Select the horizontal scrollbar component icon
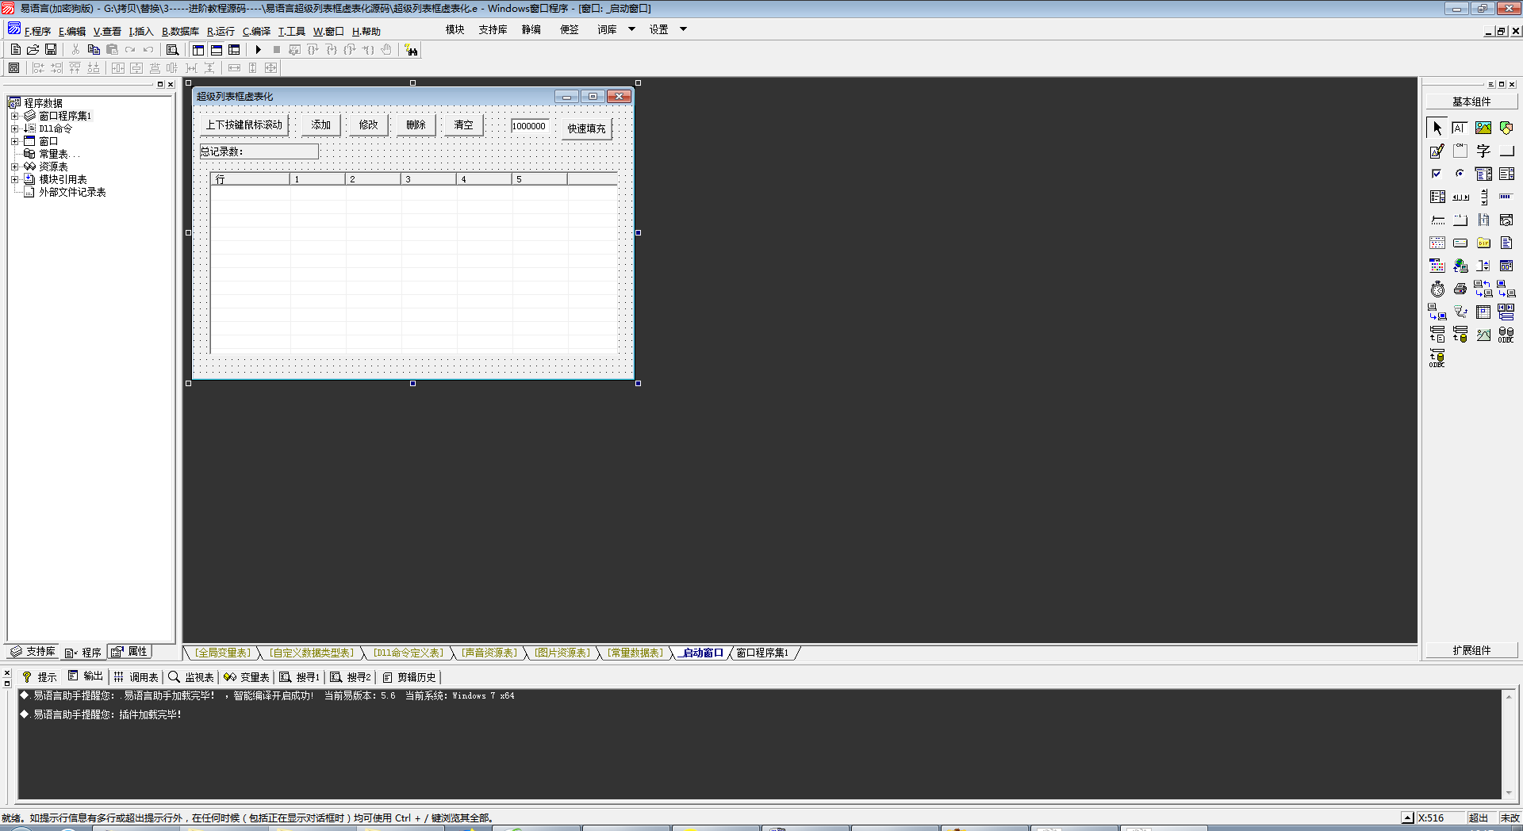 click(1460, 197)
